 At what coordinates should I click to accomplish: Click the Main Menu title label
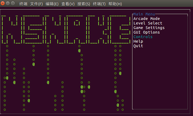(144, 14)
